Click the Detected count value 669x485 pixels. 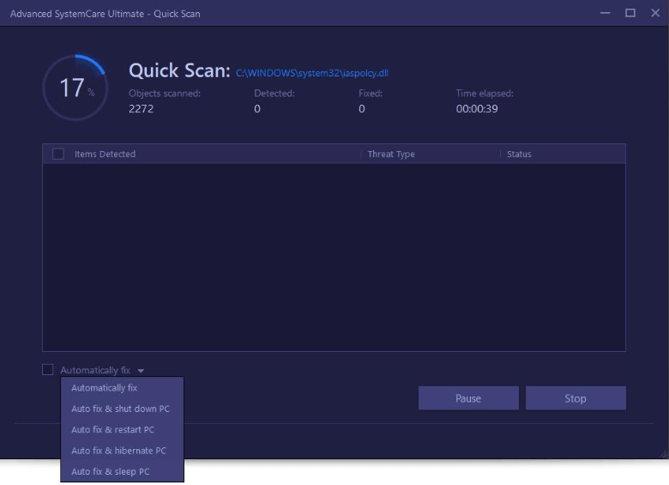pos(257,109)
